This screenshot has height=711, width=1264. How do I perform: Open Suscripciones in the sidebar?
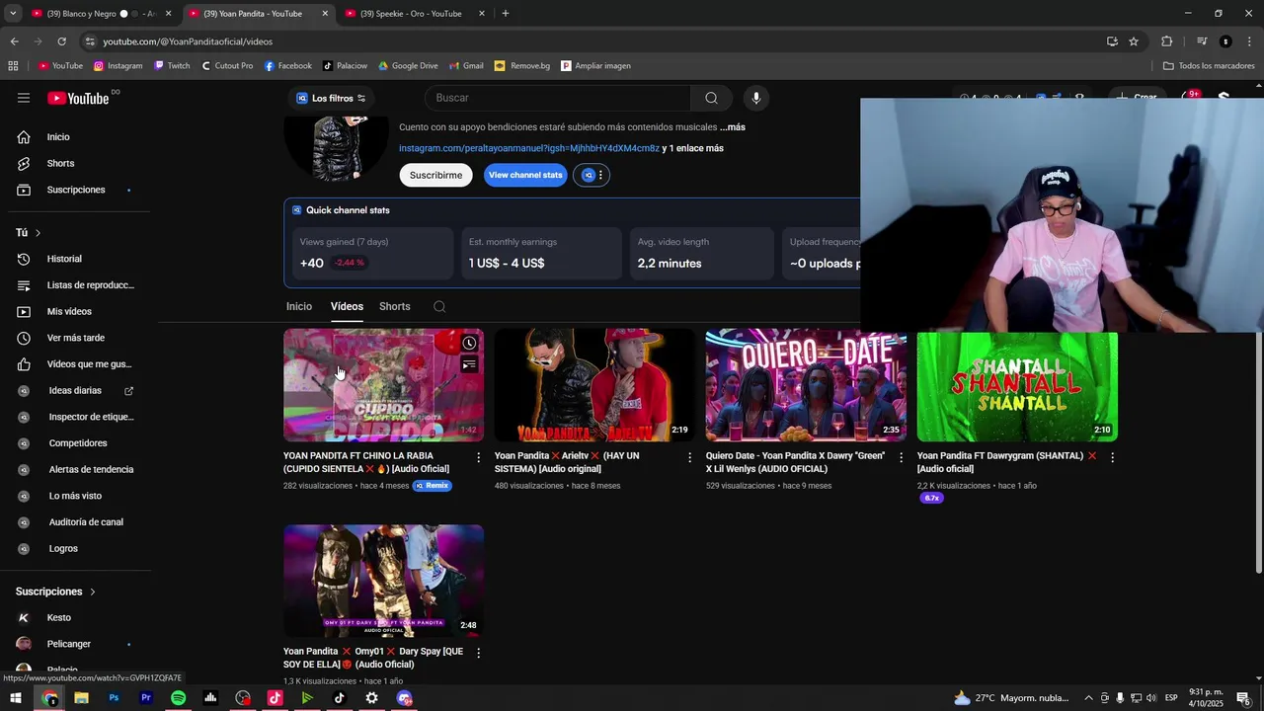(x=76, y=190)
